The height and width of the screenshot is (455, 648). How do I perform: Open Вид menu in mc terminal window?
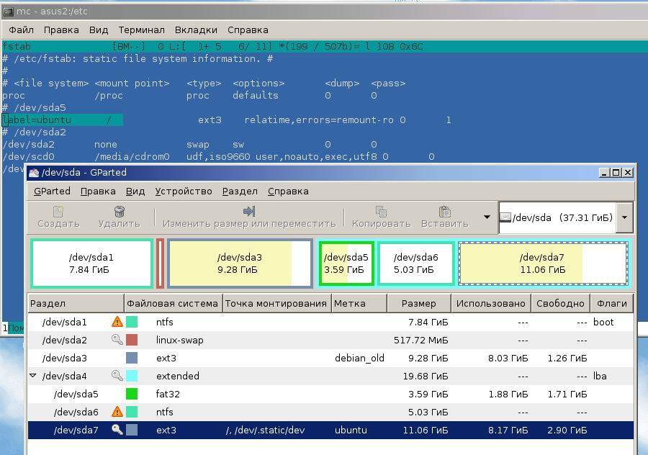click(99, 30)
